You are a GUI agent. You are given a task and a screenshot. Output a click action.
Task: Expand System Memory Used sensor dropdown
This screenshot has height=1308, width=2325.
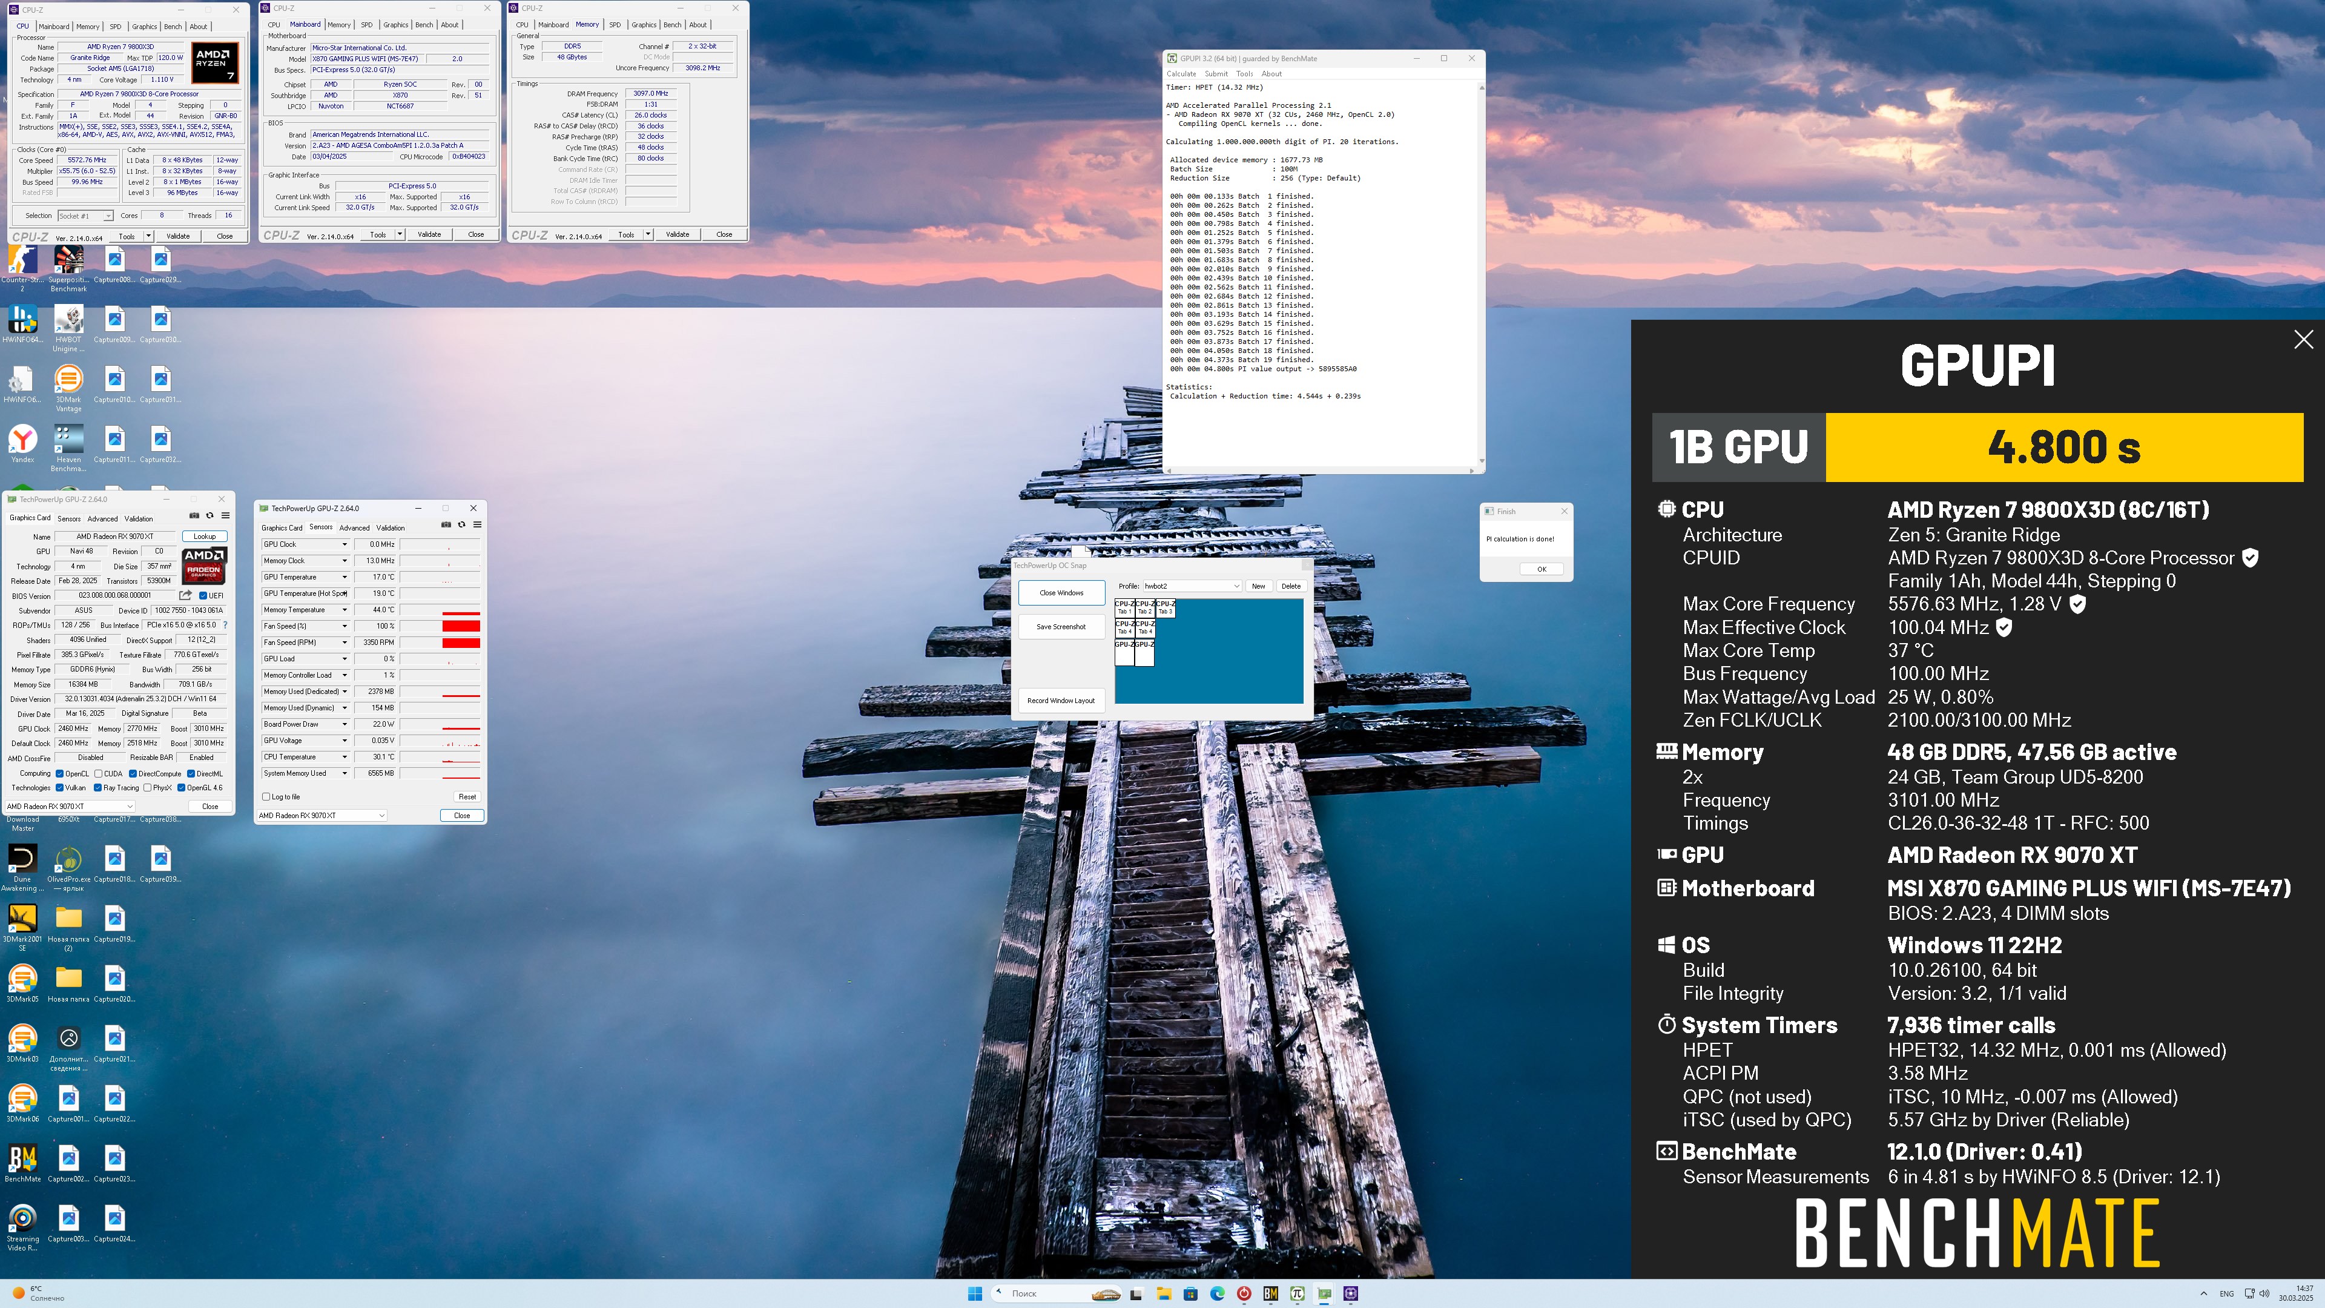(x=344, y=774)
